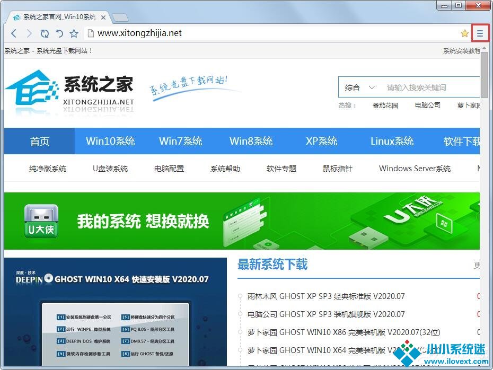Close the 系统之家官网 tab
Screen dimensions: 493x370
point(103,17)
